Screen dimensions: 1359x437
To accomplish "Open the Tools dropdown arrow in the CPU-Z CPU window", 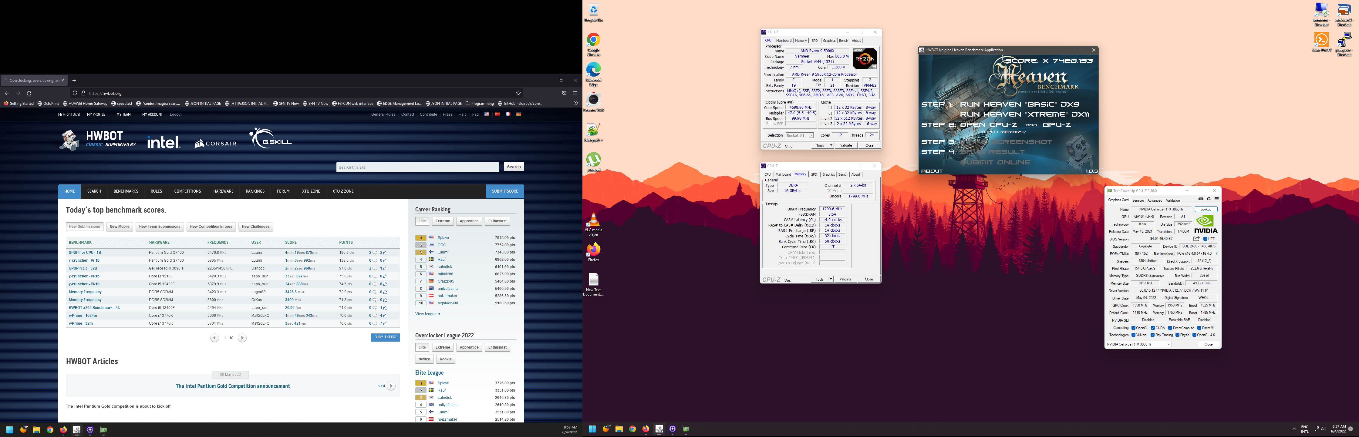I will coord(831,145).
